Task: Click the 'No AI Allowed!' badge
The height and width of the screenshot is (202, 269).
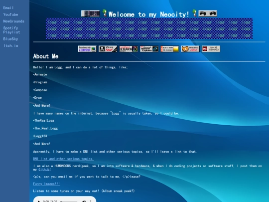Action: click(211, 49)
